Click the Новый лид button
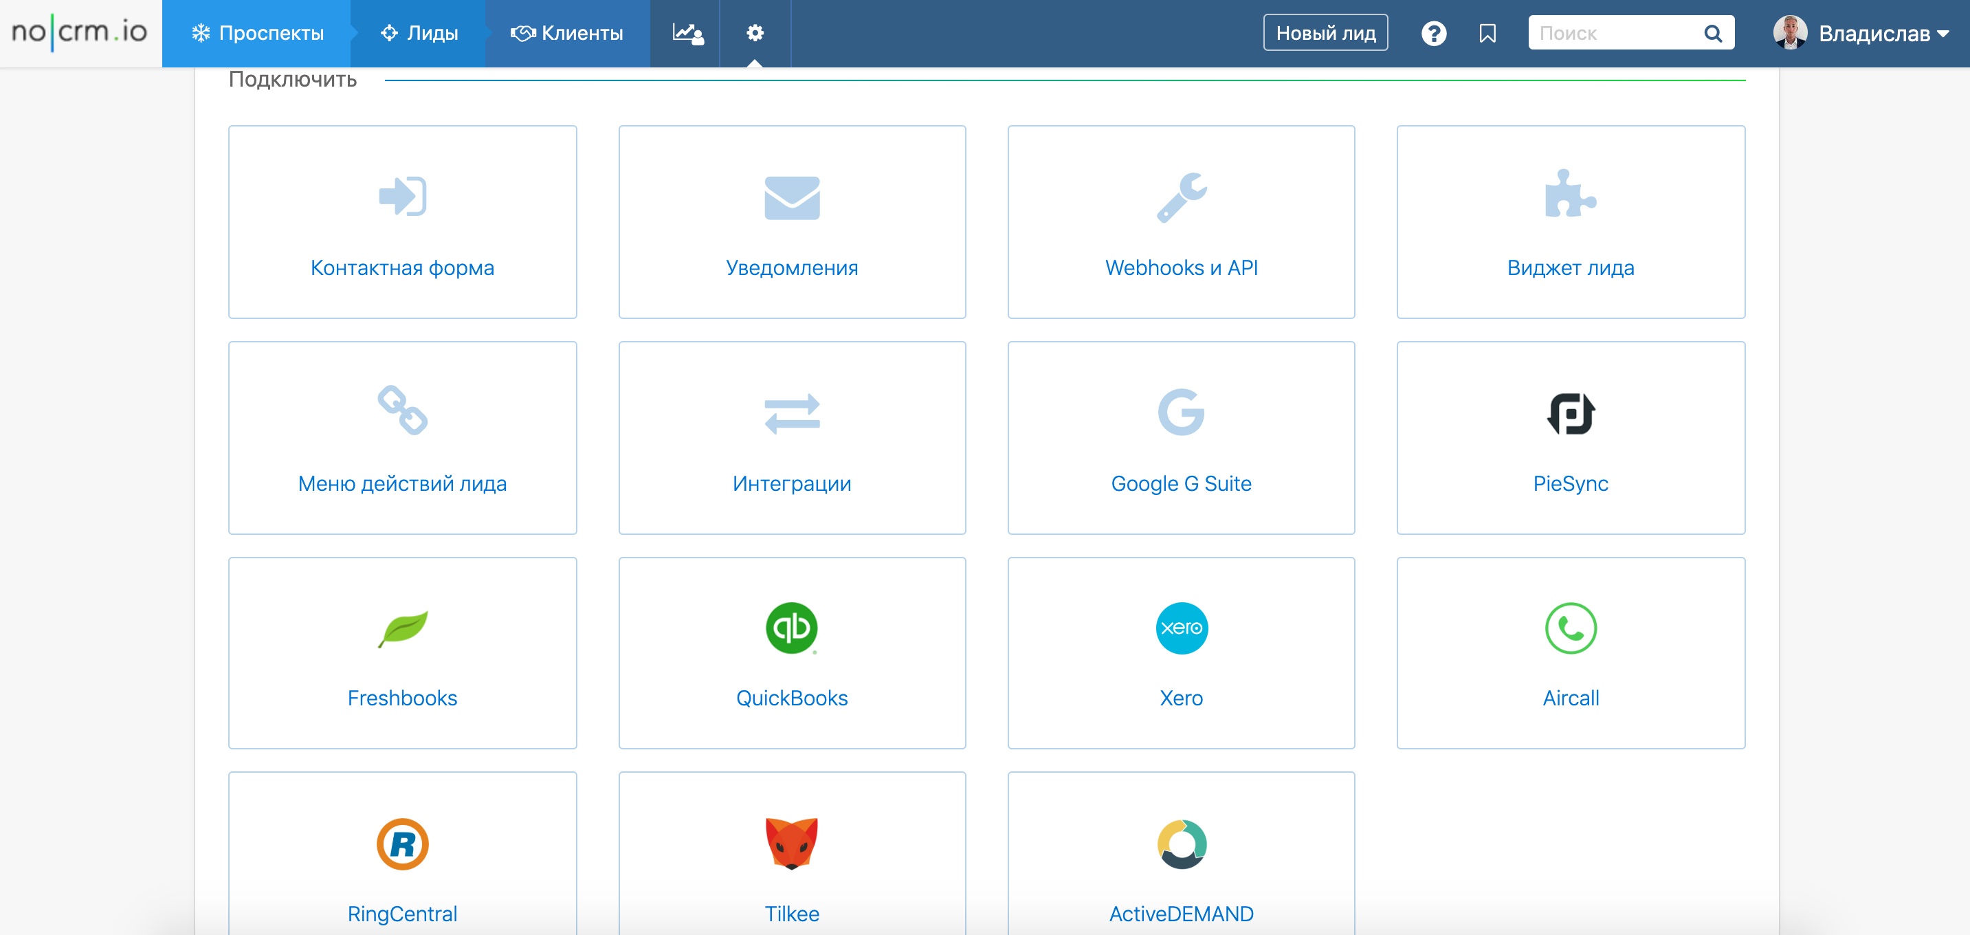The width and height of the screenshot is (1970, 935). coord(1325,33)
